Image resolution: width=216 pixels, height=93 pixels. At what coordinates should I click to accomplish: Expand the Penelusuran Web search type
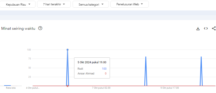[x=130, y=4]
